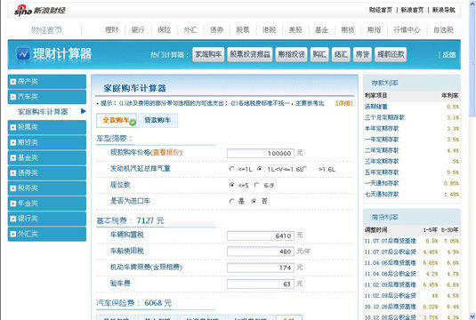The image size is (476, 320).
Task: Click the 车船使用税 input field
Action: (261, 252)
